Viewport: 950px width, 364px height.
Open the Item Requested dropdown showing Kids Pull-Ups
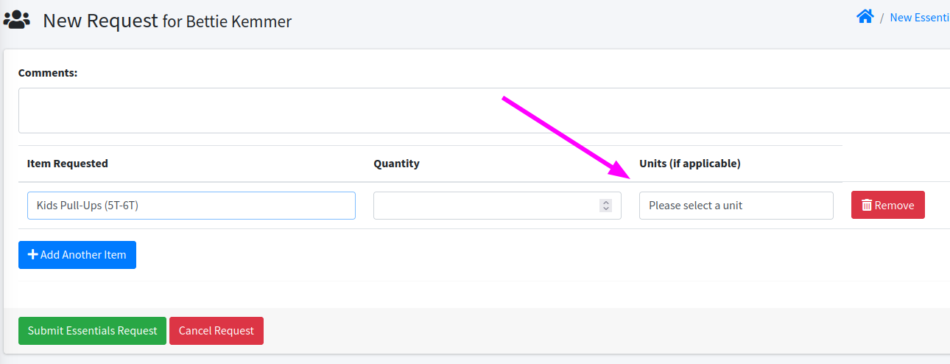(191, 206)
